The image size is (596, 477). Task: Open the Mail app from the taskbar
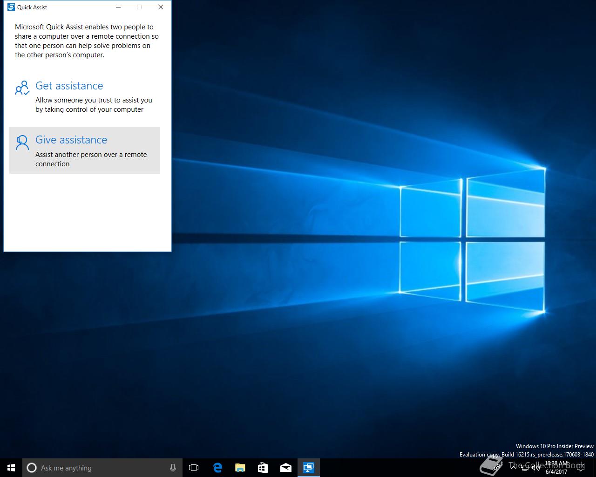(286, 468)
